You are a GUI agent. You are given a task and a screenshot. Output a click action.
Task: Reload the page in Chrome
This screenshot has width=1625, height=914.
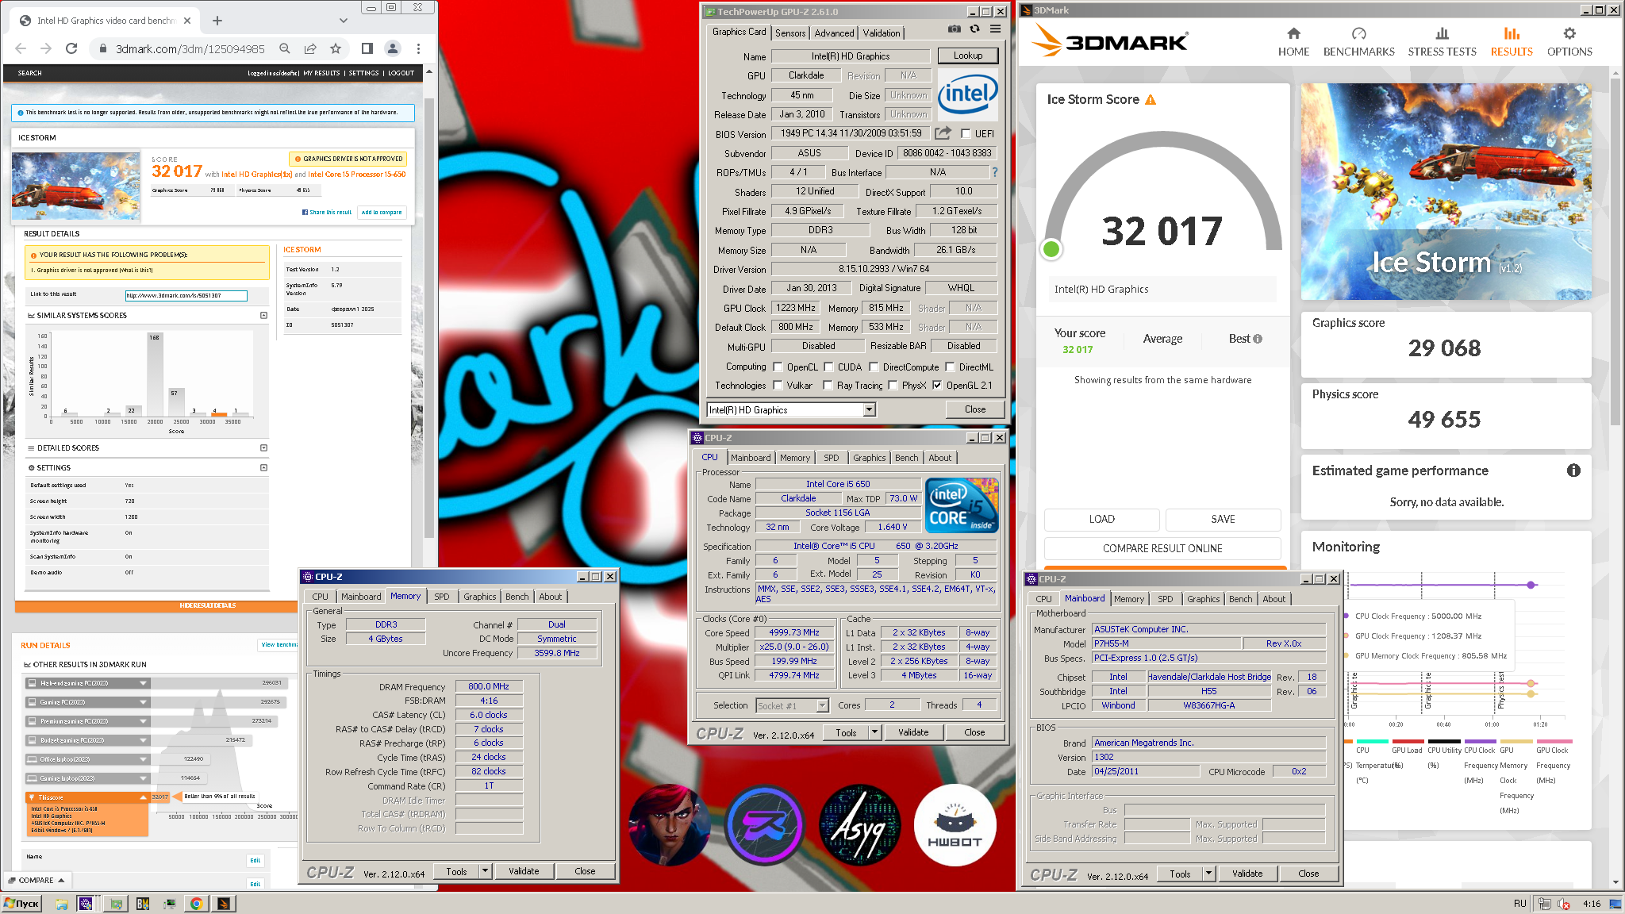click(71, 48)
